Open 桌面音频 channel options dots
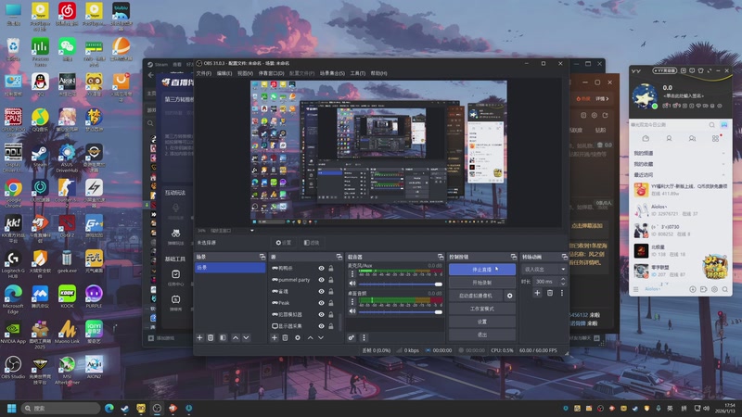 [x=352, y=301]
